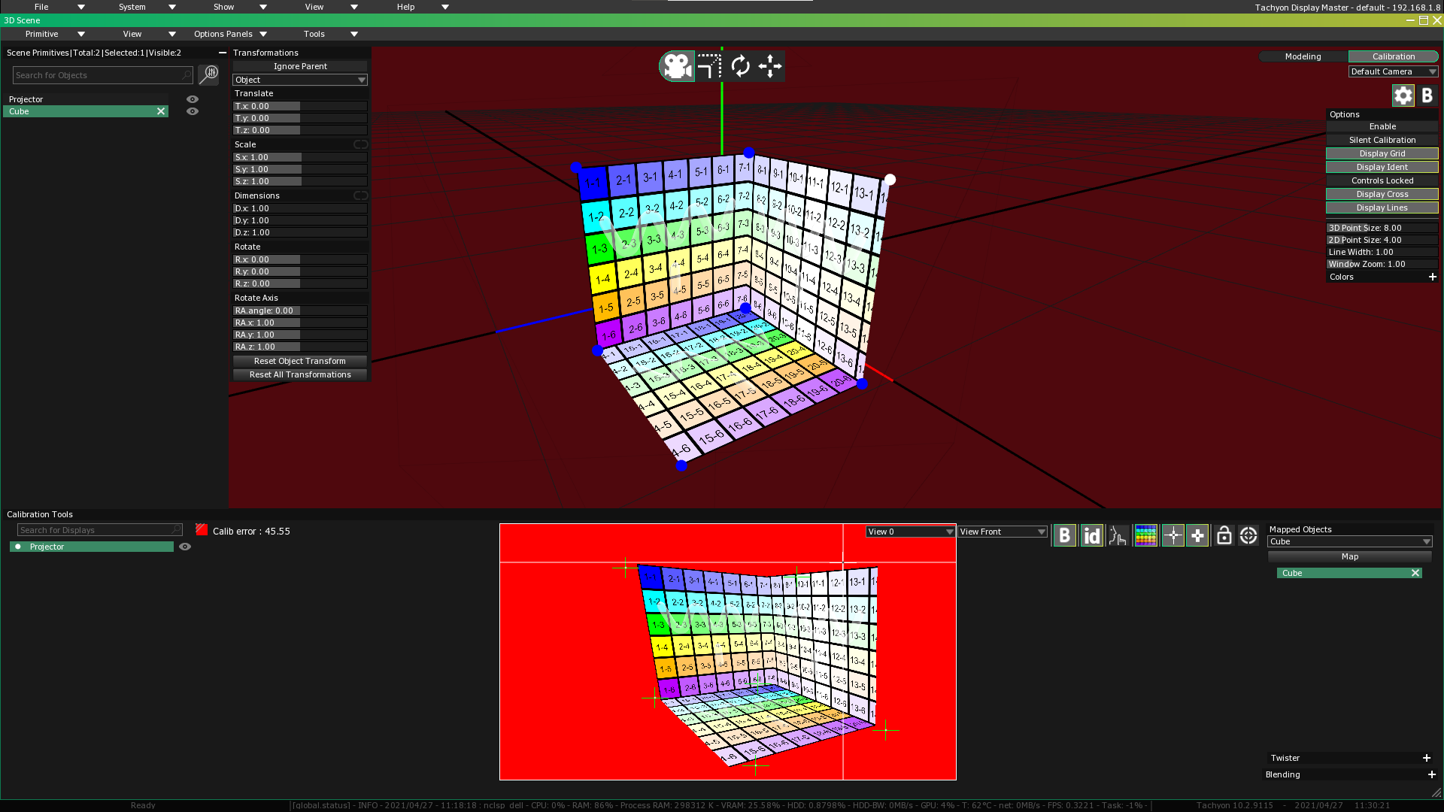
Task: Toggle Display Cross option
Action: 1382,194
